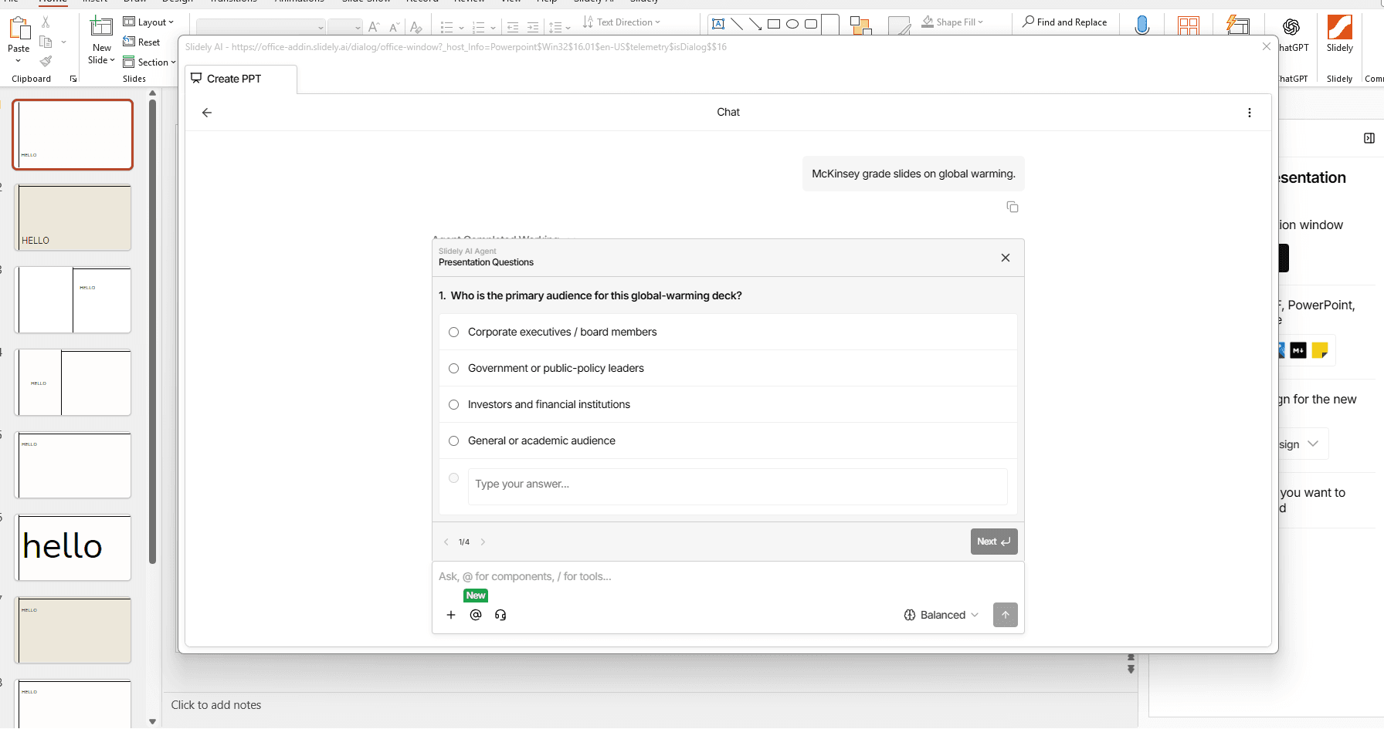Viewport: 1384px width, 729px height.
Task: Select Investors and financial institutions option
Action: (x=728, y=404)
